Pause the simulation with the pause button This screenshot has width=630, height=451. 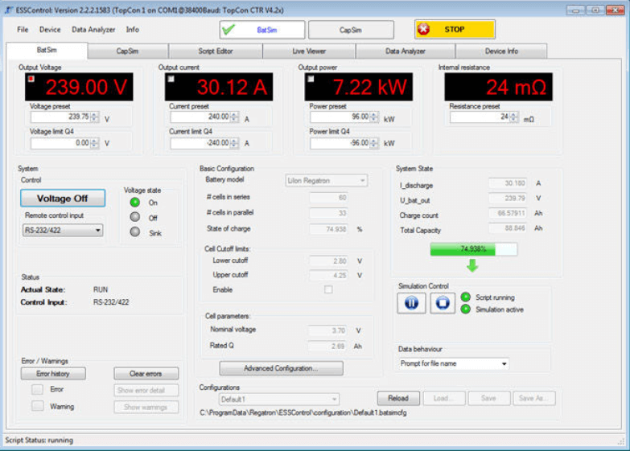point(411,303)
